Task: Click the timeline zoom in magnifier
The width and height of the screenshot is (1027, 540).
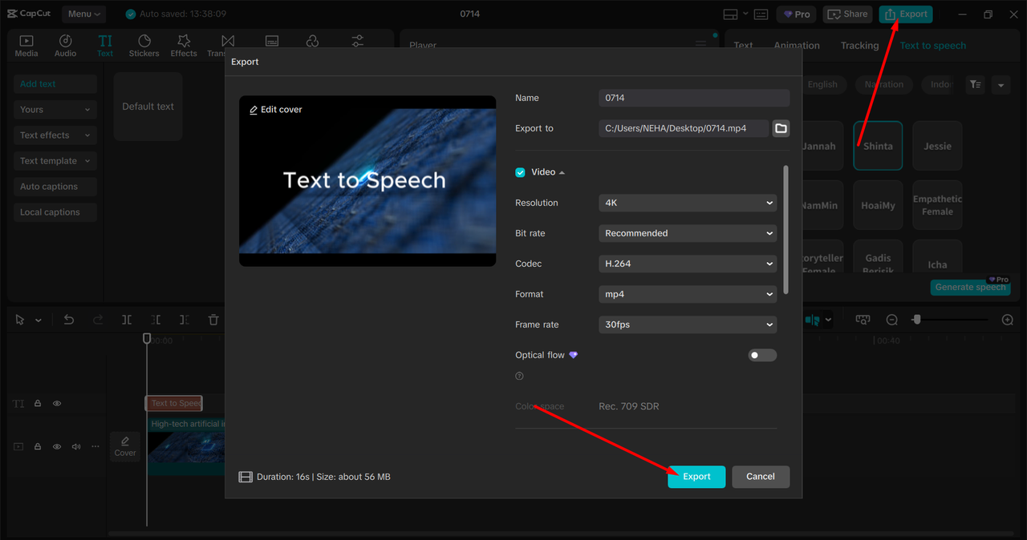Action: [1008, 320]
